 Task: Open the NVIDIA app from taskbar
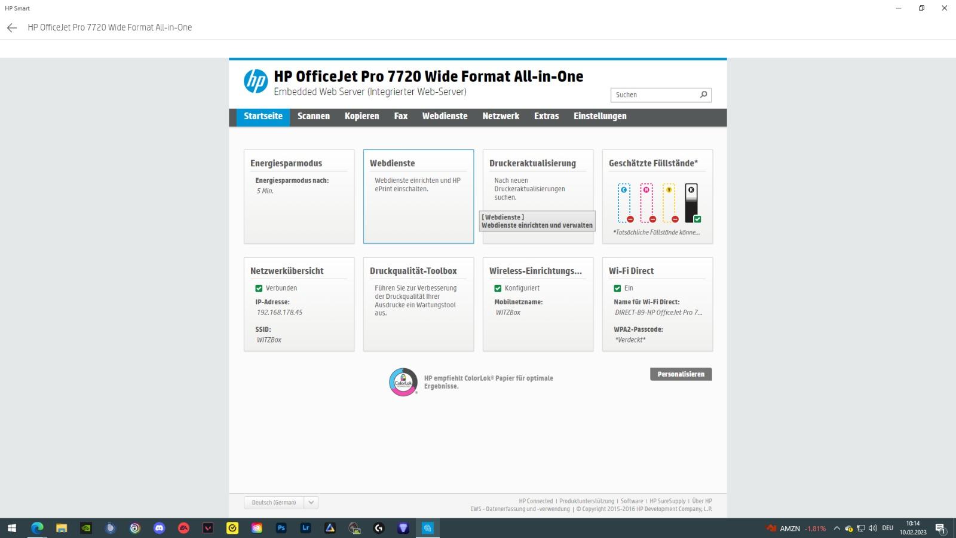(x=86, y=528)
